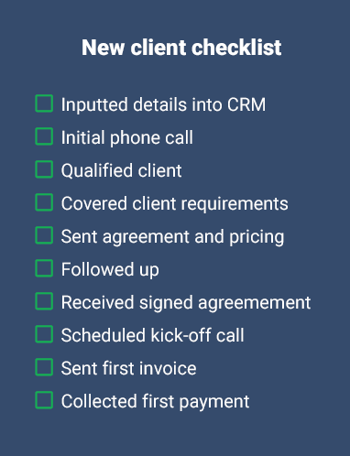The image size is (350, 456).
Task: Select the Qualified client label
Action: coord(122,170)
